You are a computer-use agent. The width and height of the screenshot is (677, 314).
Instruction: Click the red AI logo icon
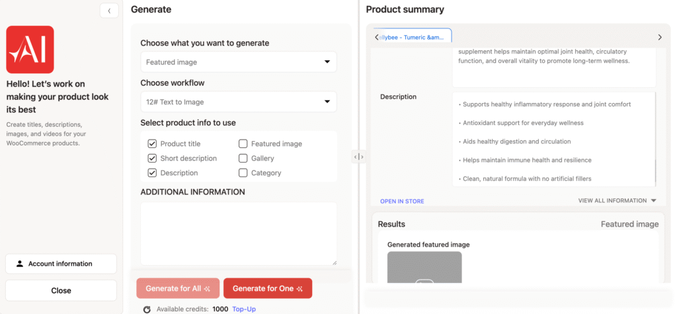coord(30,50)
